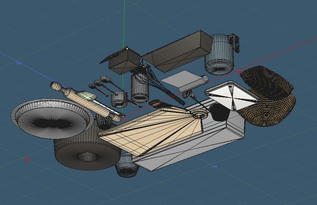Select the largest of three measuring spoons
Screen dimensions: 317x205
coord(113,84)
